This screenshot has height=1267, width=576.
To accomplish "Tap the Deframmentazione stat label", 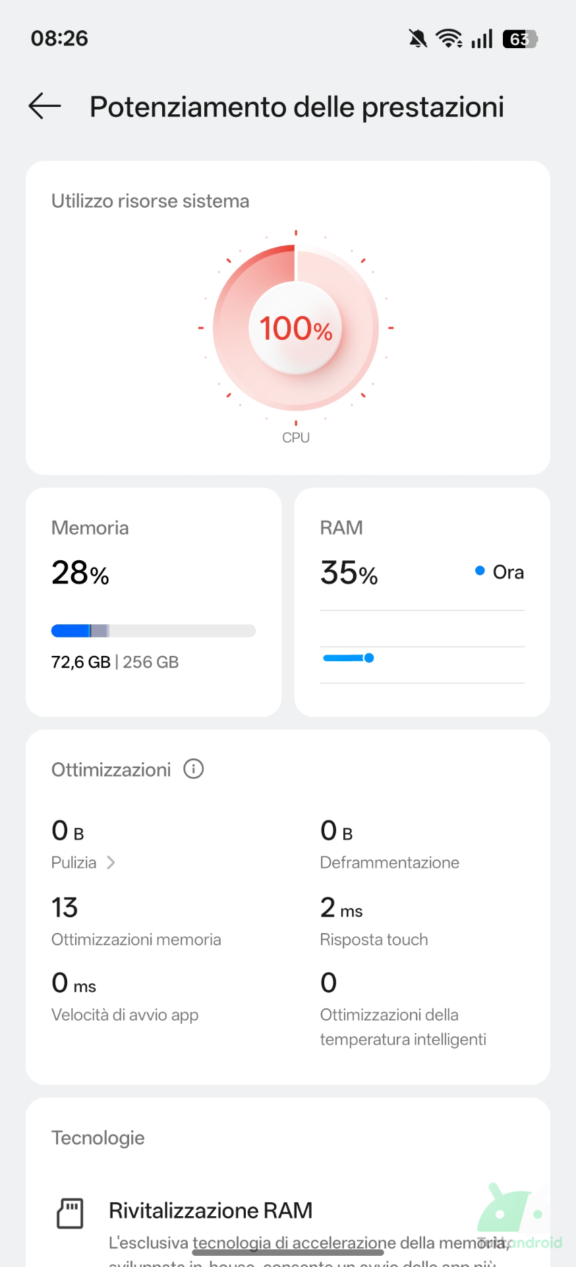I will 389,862.
